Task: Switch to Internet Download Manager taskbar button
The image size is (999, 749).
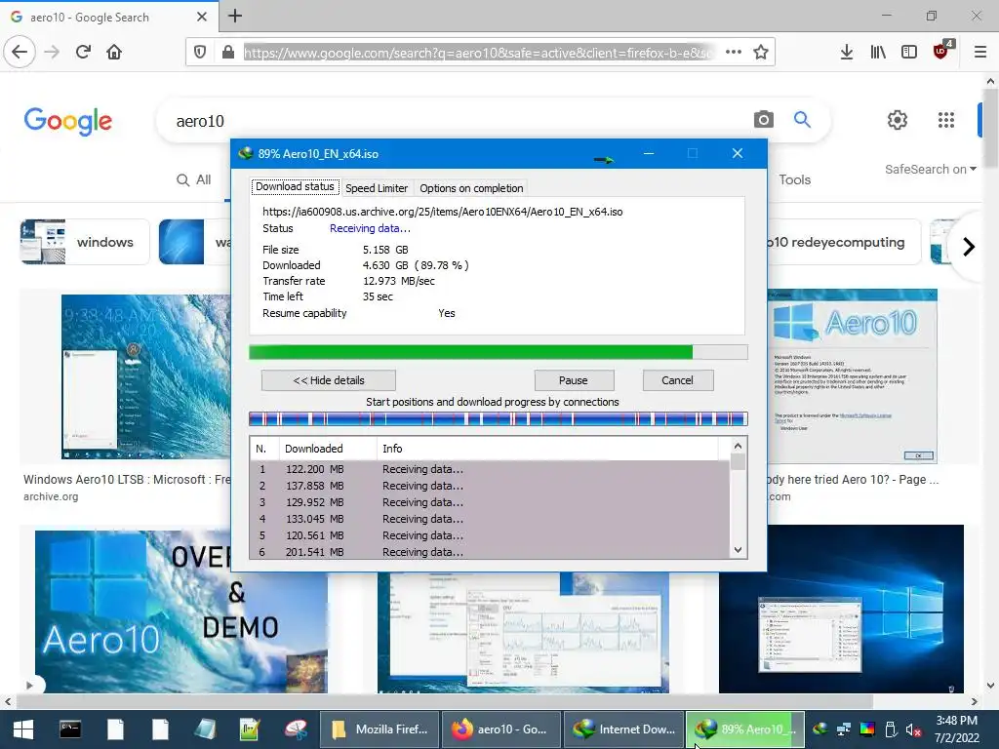Action: coord(624,729)
